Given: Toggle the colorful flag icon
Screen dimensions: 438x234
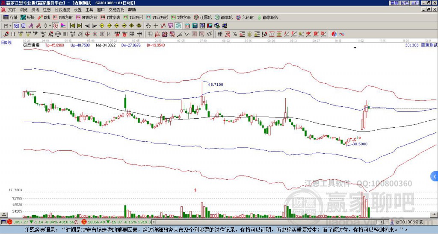Looking at the screenshot, I should click(x=63, y=26).
